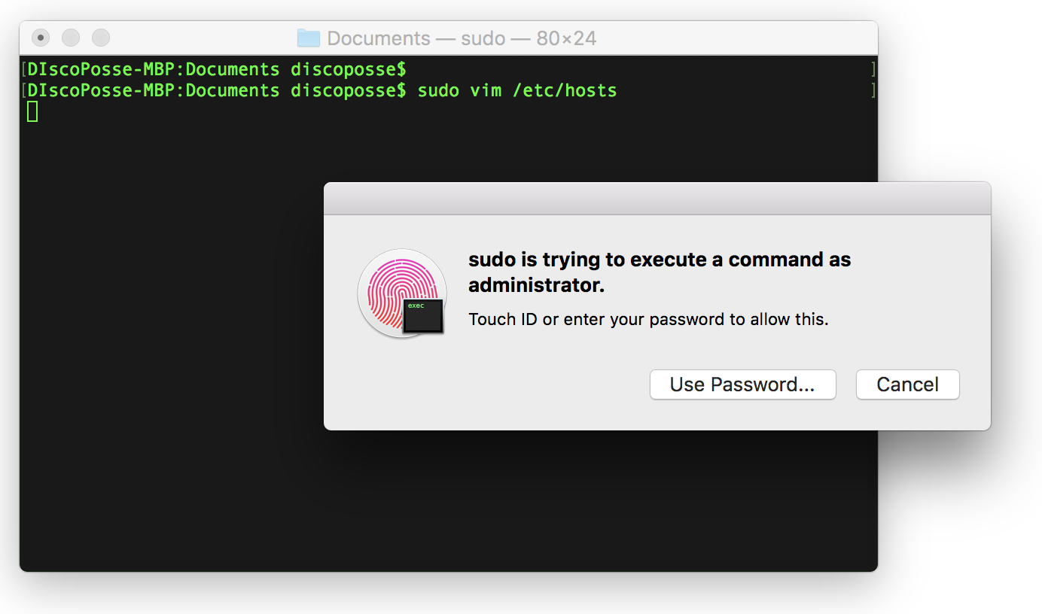
Task: Click the first empty prompt line's "discoposse$" text
Action: [x=348, y=70]
